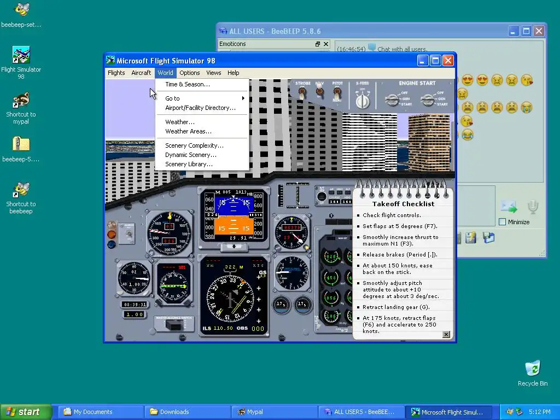Open the Flights menu
This screenshot has width=560, height=420.
point(116,73)
